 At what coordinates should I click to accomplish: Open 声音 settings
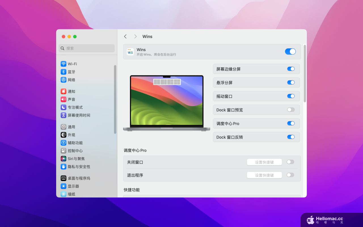tap(86, 99)
